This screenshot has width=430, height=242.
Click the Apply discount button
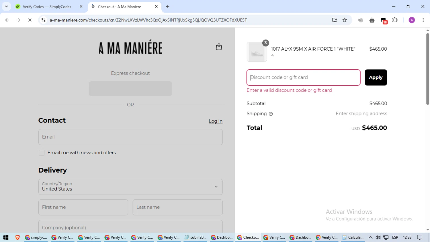[x=376, y=77]
